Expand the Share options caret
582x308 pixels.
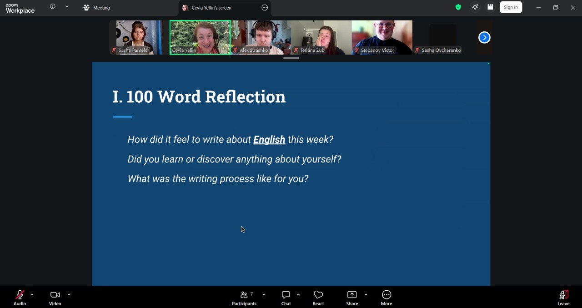pyautogui.click(x=366, y=295)
